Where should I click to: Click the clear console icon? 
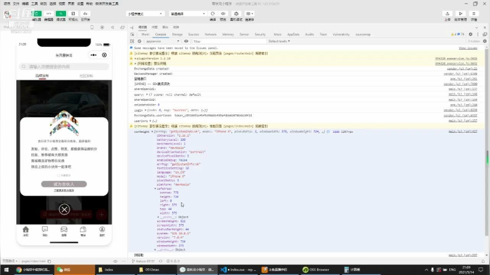[140, 42]
